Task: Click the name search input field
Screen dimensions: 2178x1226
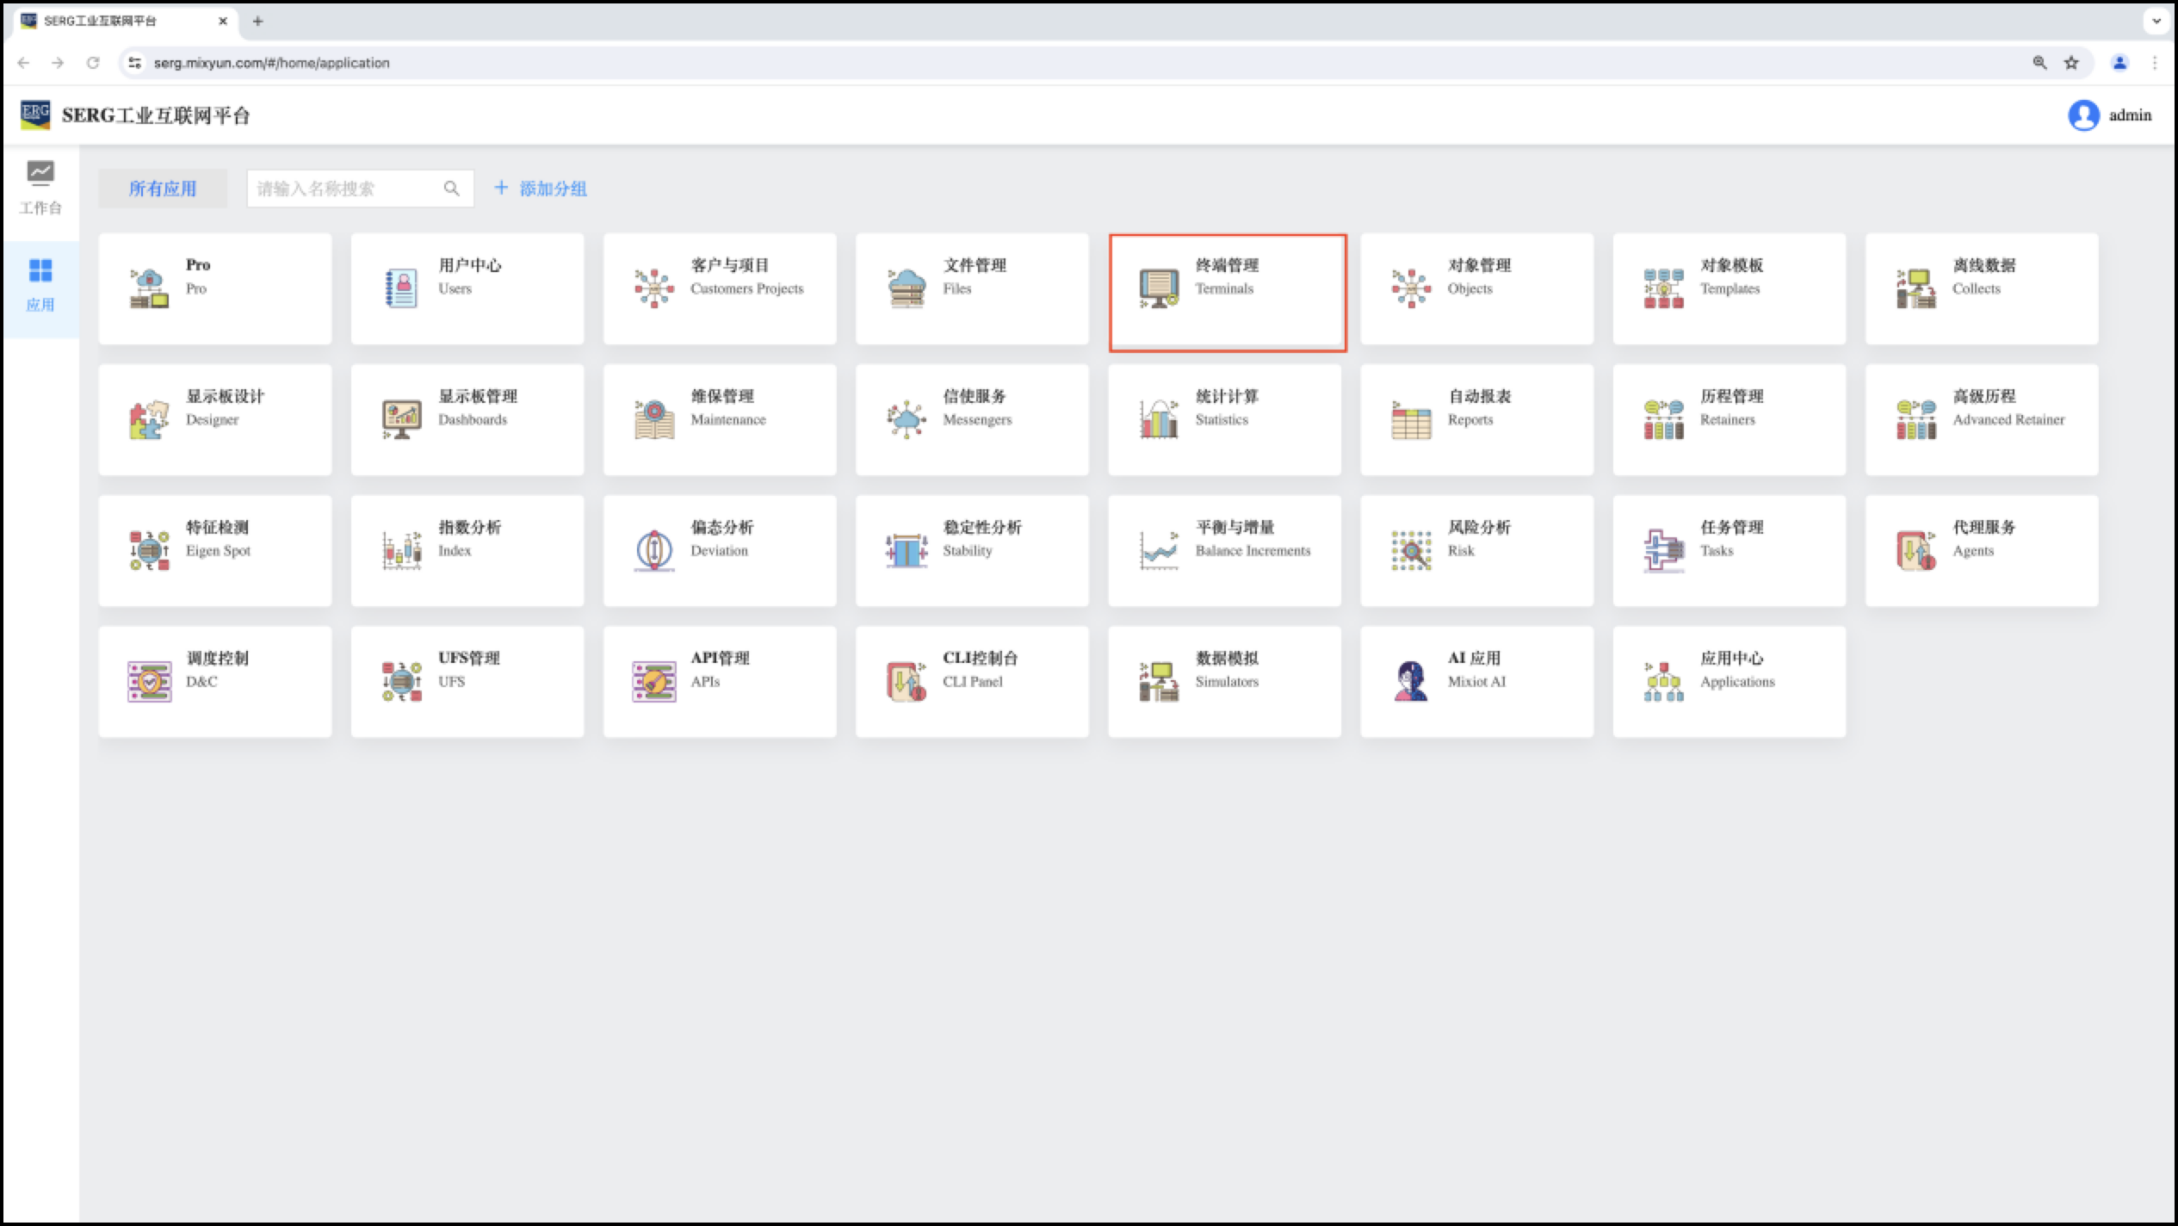Action: [x=344, y=189]
